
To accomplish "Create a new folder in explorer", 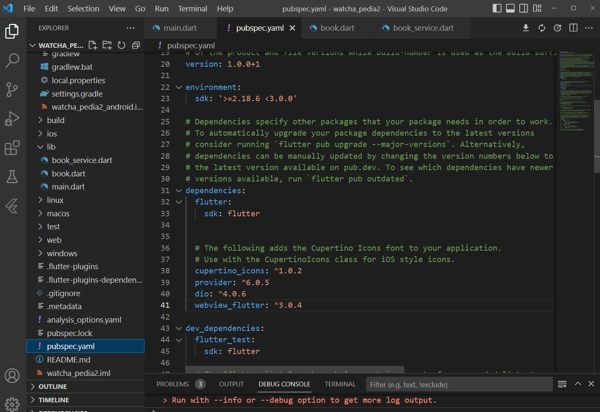I will [x=107, y=45].
